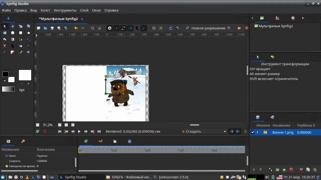
Task: Select the Brush tool
Action: 21,52
